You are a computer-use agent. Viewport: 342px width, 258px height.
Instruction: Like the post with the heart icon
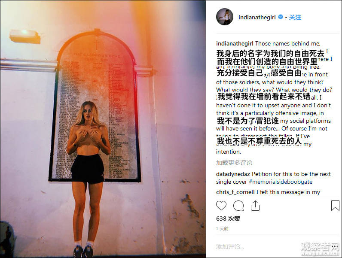[221, 206]
